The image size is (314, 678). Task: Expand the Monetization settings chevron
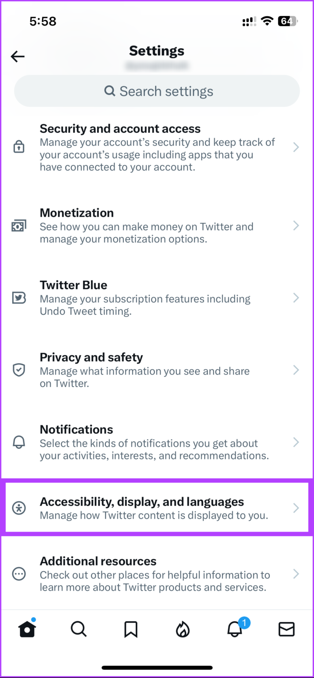[295, 226]
